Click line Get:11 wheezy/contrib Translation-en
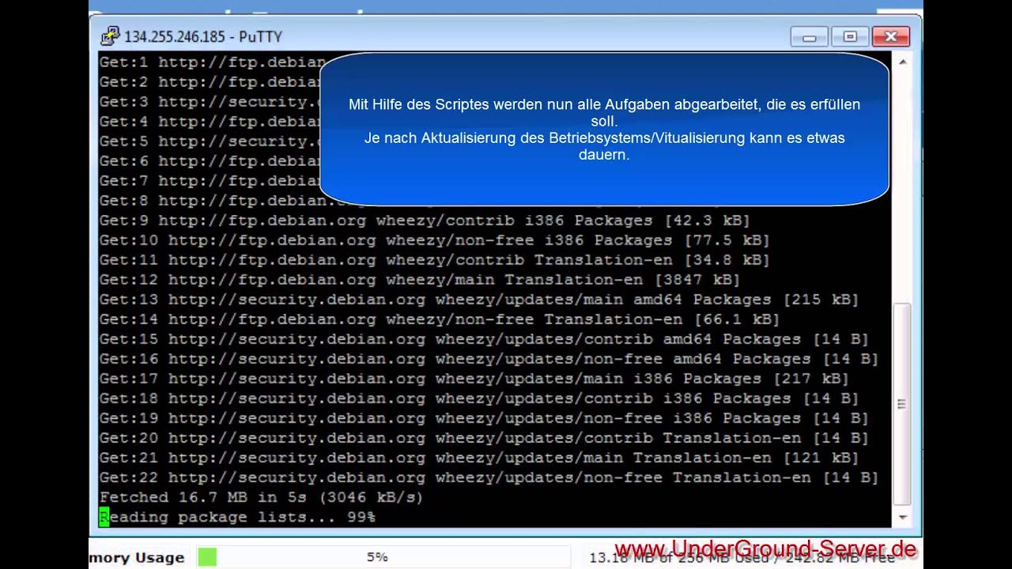 pos(434,260)
